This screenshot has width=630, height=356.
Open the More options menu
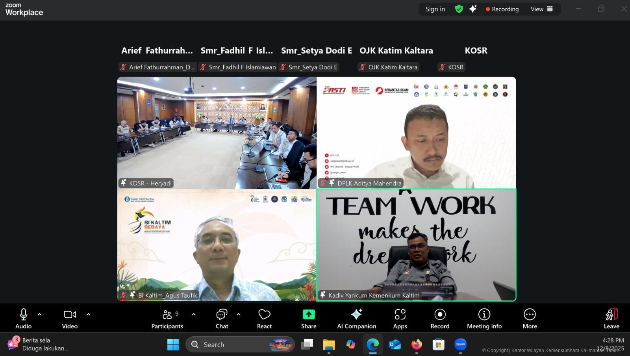pyautogui.click(x=530, y=319)
